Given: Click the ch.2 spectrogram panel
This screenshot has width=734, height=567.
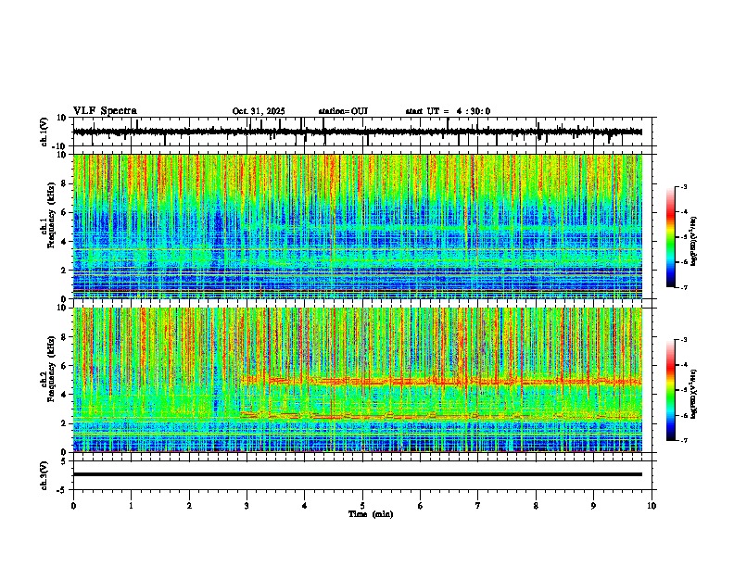Looking at the screenshot, I should 358,380.
